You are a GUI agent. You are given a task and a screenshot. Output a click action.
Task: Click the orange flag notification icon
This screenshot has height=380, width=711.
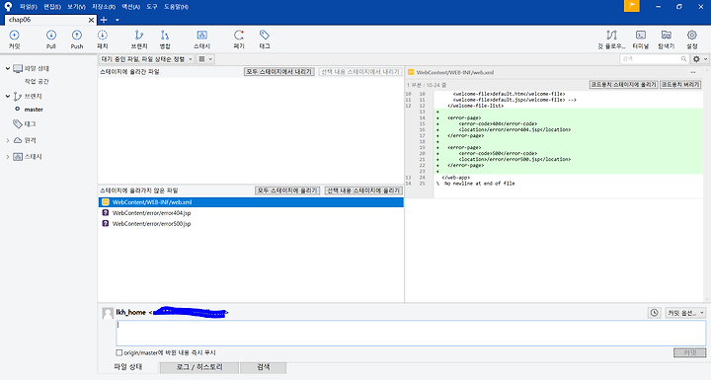(632, 6)
